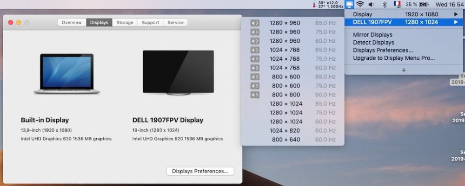Click the 4:3 badge beside 1024 × 768 75.0 Hz
The height and width of the screenshot is (186, 465).
coord(255,59)
